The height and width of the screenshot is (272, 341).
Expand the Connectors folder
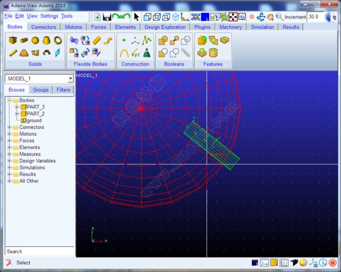[x=9, y=127]
